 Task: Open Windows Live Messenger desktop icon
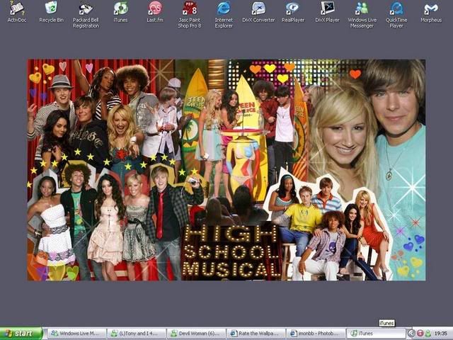[362, 8]
